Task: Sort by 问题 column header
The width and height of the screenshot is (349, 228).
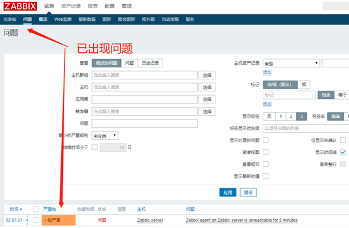Action: (x=190, y=209)
